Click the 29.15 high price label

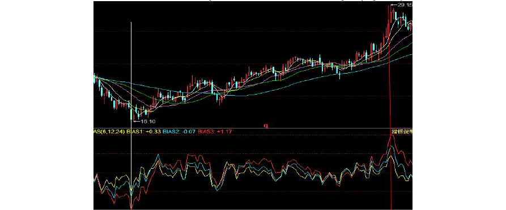tap(405, 5)
